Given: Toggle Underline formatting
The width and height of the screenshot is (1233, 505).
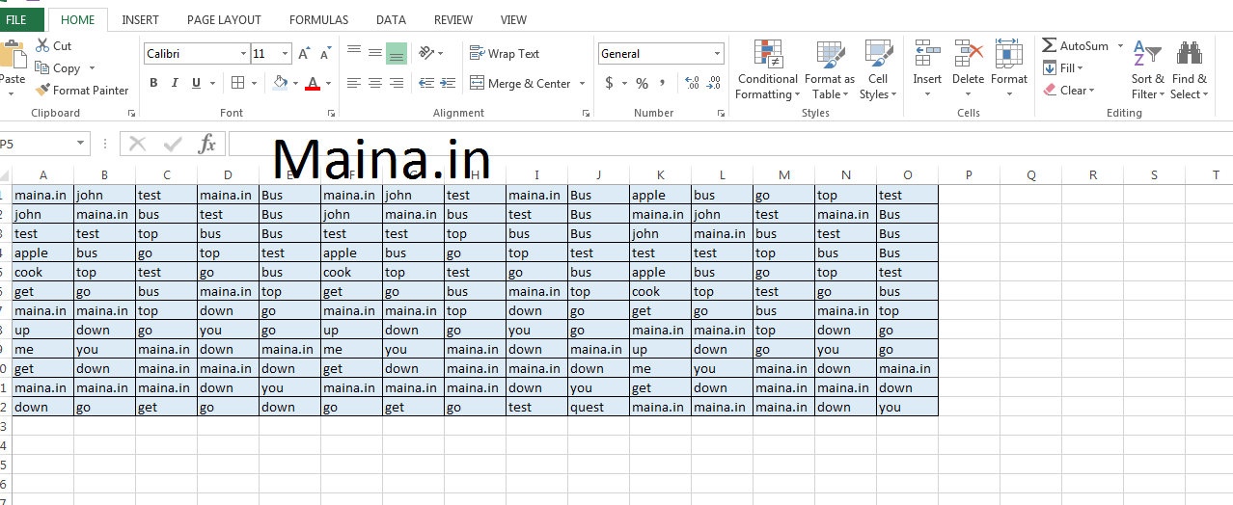Looking at the screenshot, I should pos(197,83).
